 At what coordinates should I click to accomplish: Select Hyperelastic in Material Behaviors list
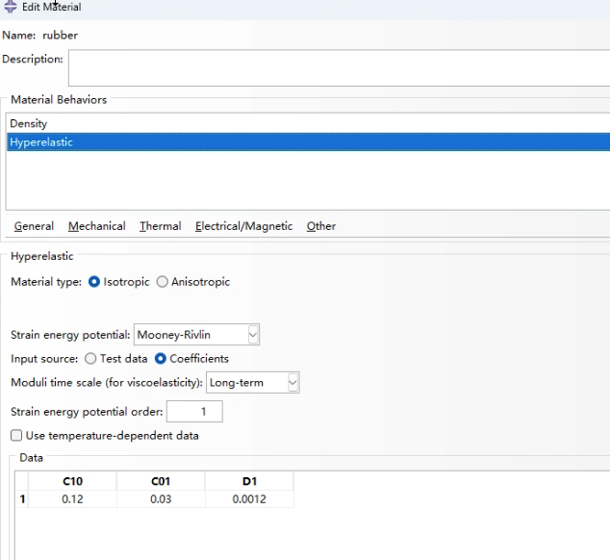pyautogui.click(x=308, y=142)
